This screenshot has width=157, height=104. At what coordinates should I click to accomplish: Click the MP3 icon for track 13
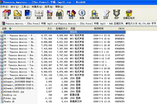[x=2, y=75]
